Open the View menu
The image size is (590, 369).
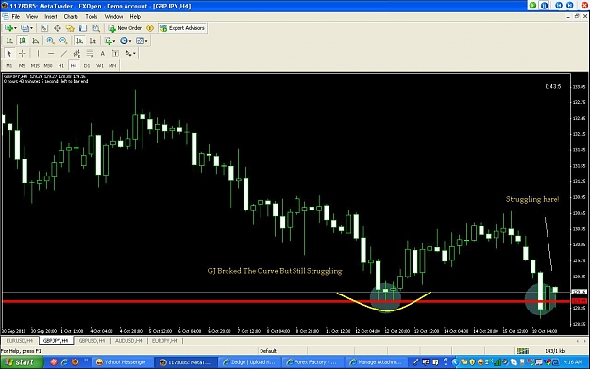click(32, 17)
